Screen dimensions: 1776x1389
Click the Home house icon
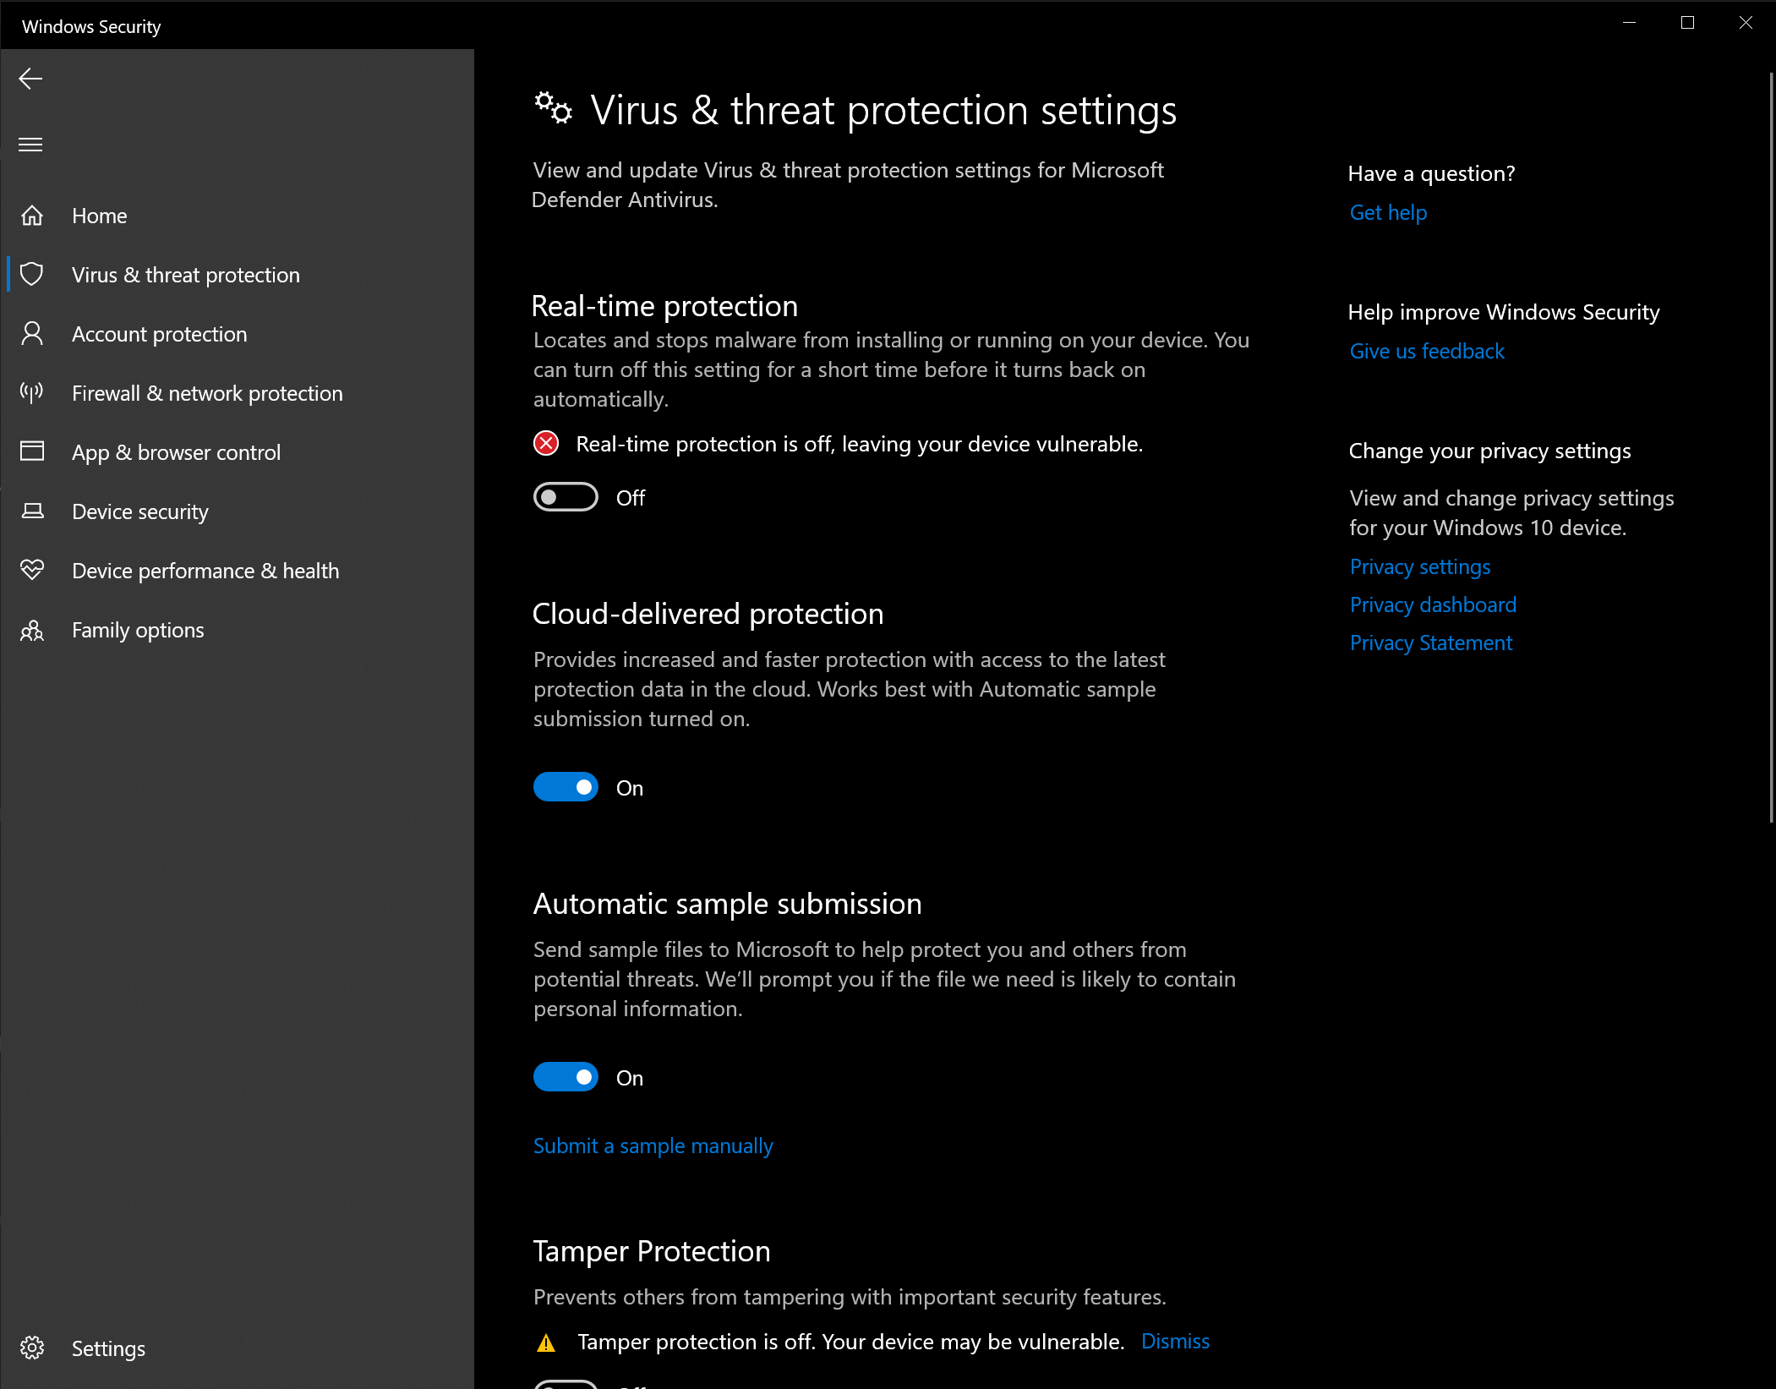point(32,216)
